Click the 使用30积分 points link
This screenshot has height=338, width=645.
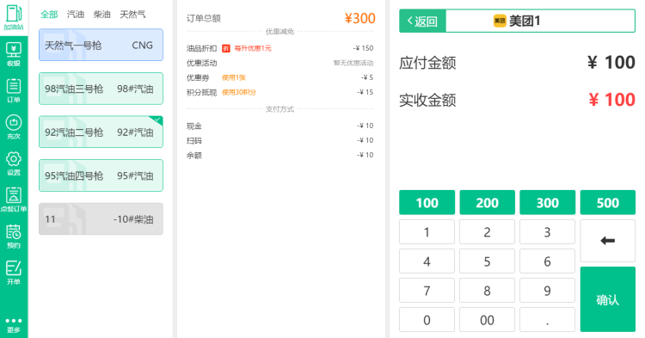(x=238, y=92)
